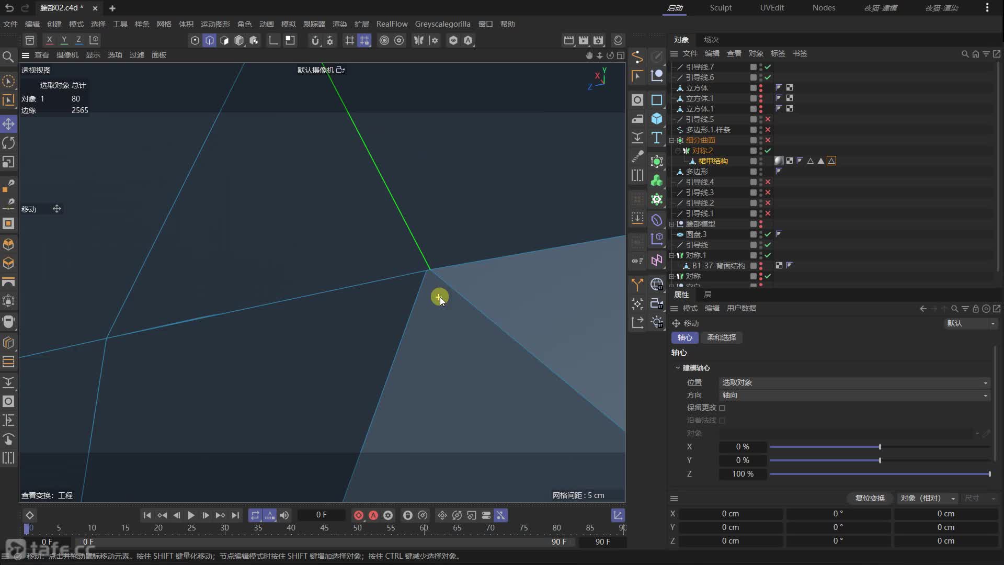
Task: Open the 默认 preset dropdown
Action: [971, 323]
